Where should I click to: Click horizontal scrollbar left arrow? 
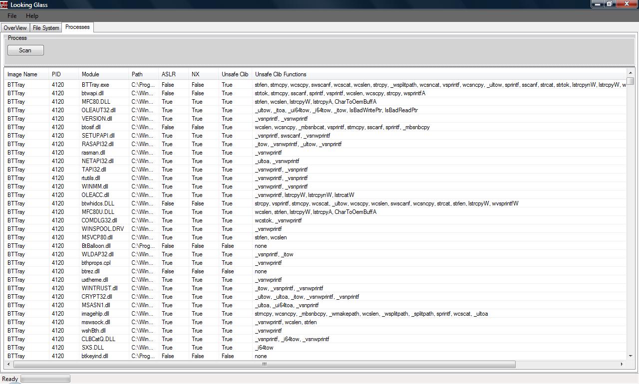click(8, 364)
